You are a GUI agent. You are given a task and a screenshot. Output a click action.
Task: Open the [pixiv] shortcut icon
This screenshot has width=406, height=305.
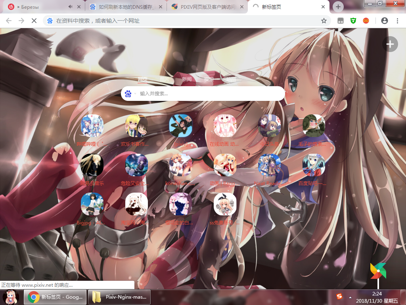[x=181, y=126]
